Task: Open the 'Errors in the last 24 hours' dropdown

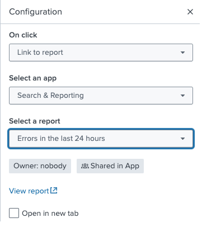Action: pos(101,139)
